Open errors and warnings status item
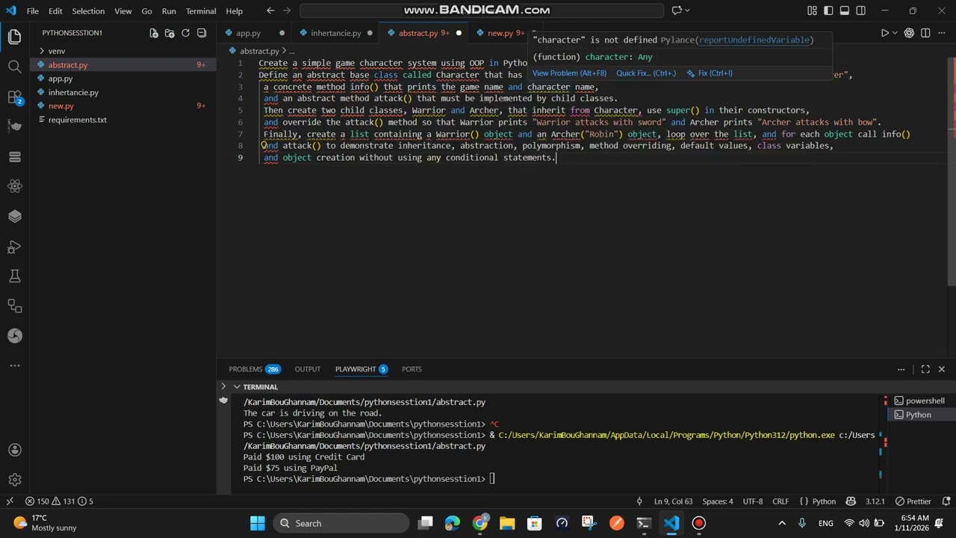Viewport: 956px width, 538px height. tap(59, 501)
